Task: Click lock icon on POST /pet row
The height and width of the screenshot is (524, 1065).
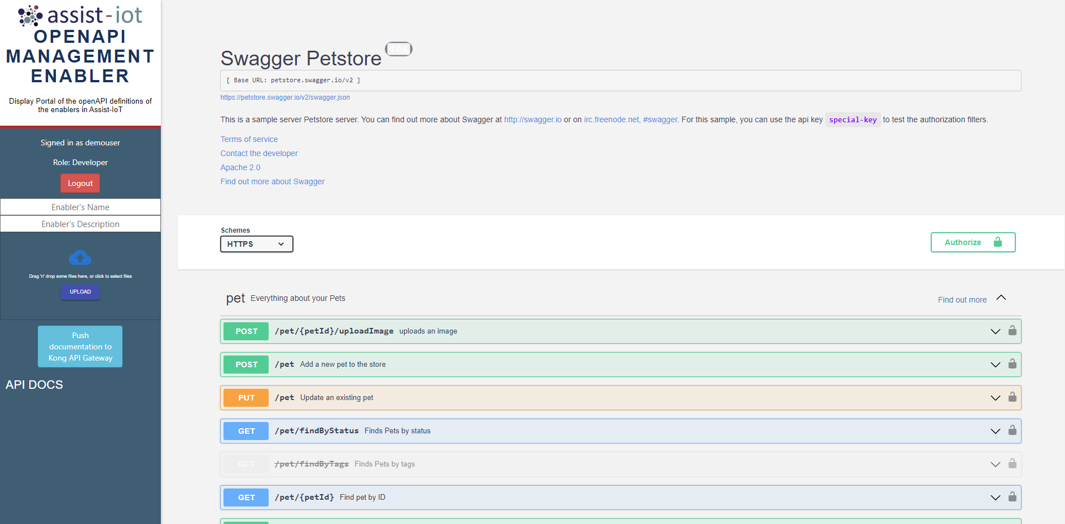Action: pos(1013,364)
